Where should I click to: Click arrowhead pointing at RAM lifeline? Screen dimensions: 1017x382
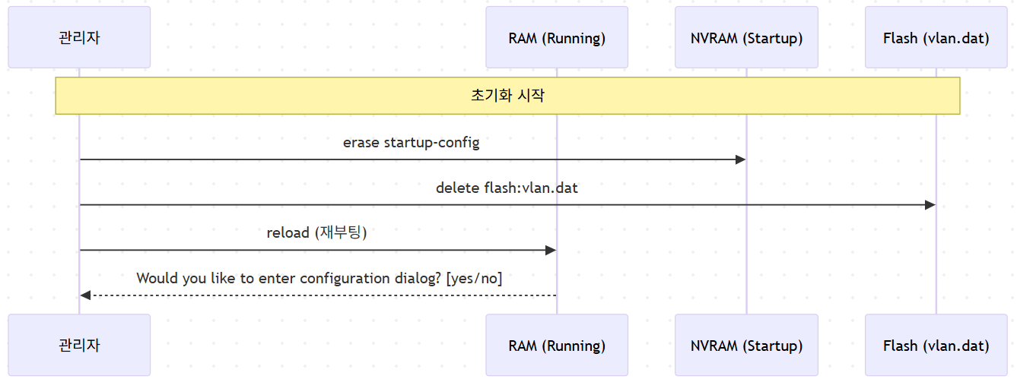coord(551,250)
